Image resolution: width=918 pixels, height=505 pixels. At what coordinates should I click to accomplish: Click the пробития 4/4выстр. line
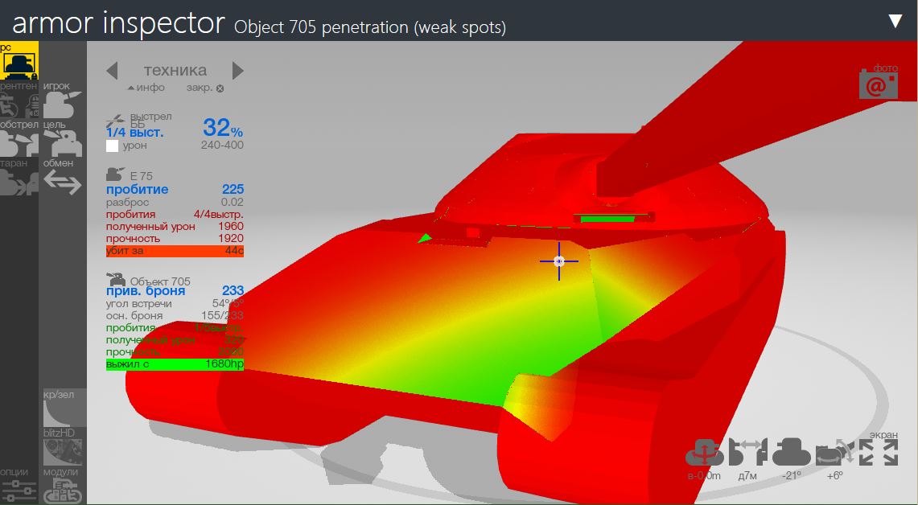tap(175, 214)
